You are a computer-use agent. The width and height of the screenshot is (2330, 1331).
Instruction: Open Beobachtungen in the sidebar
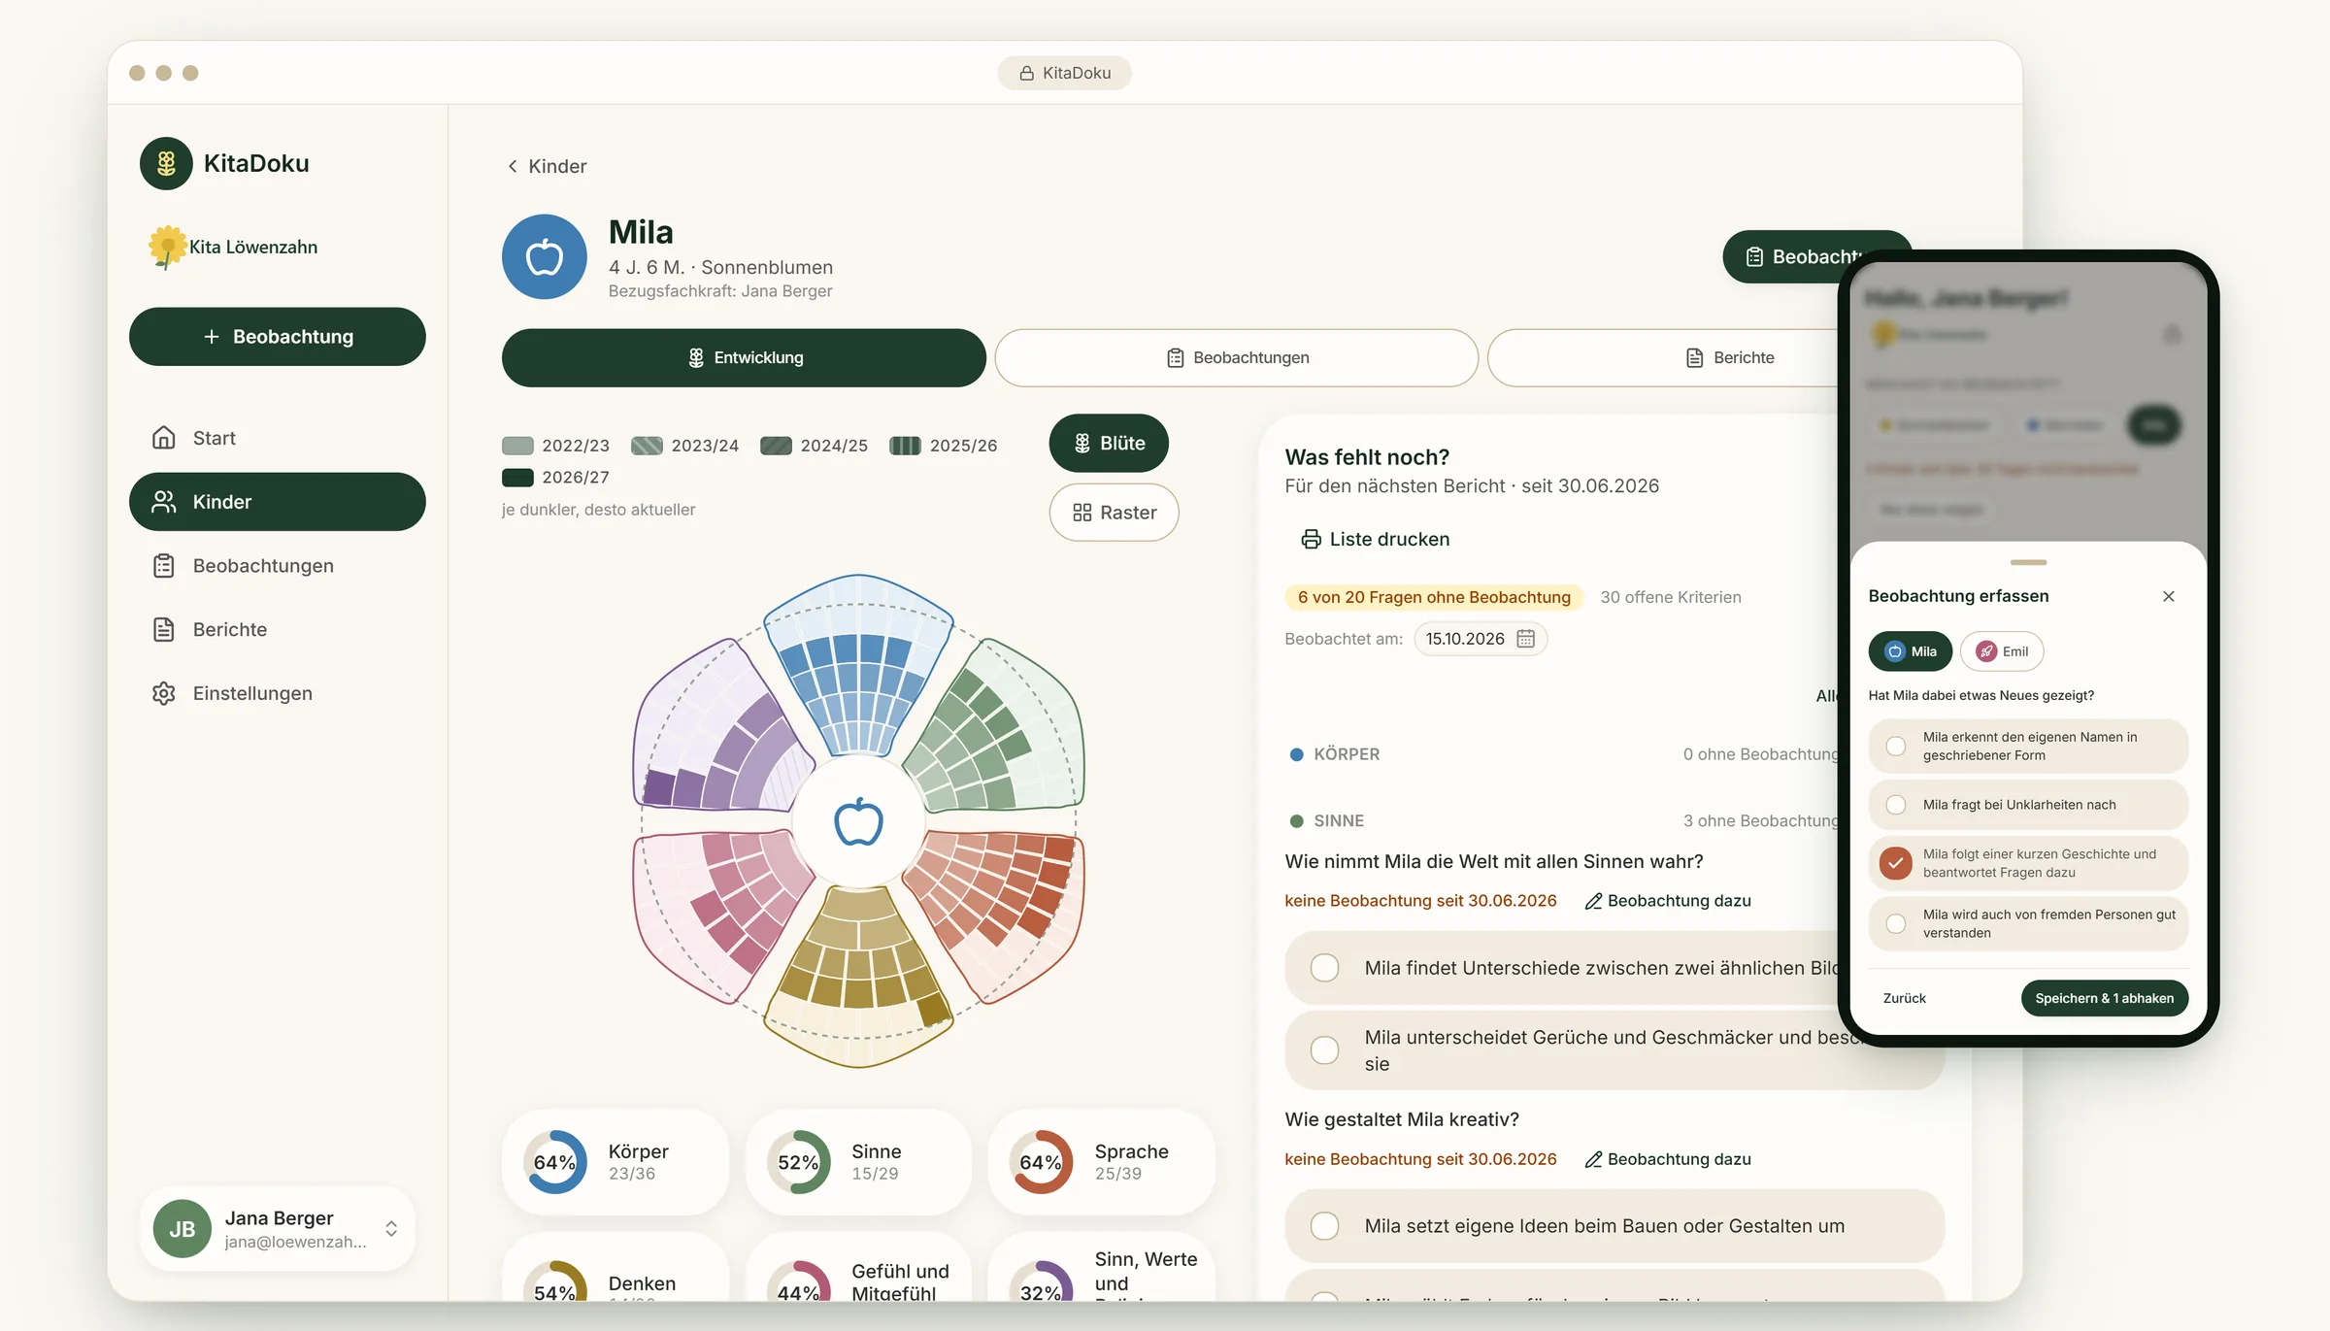point(277,566)
